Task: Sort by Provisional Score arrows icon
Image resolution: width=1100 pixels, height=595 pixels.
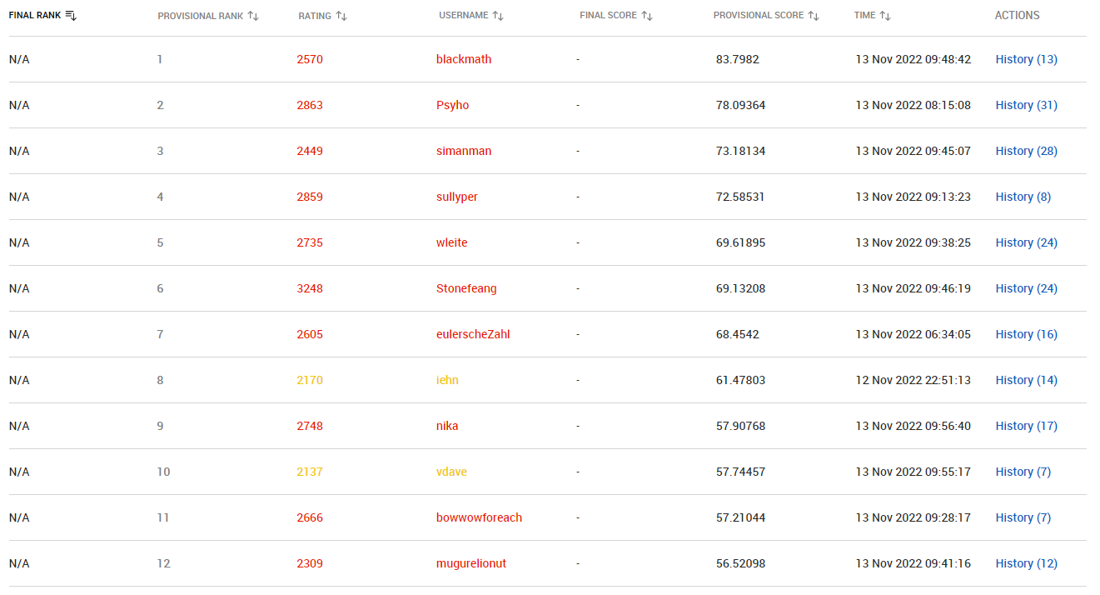Action: (814, 16)
